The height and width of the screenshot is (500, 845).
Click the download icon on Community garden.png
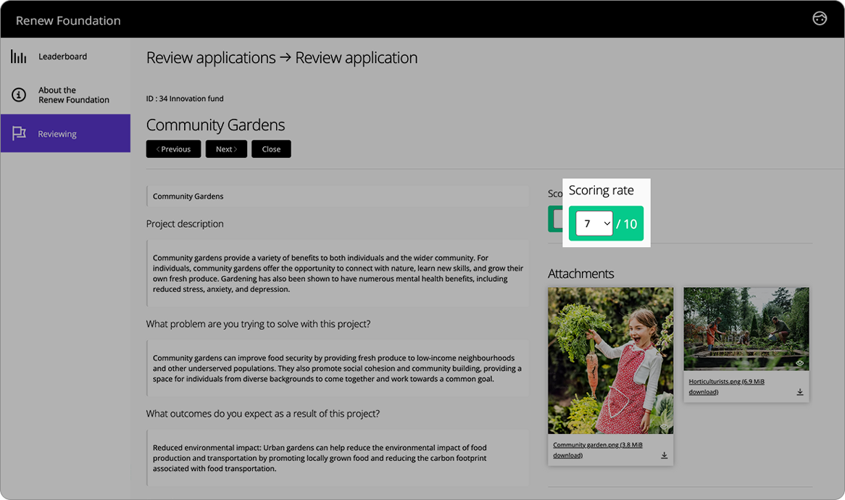click(664, 454)
